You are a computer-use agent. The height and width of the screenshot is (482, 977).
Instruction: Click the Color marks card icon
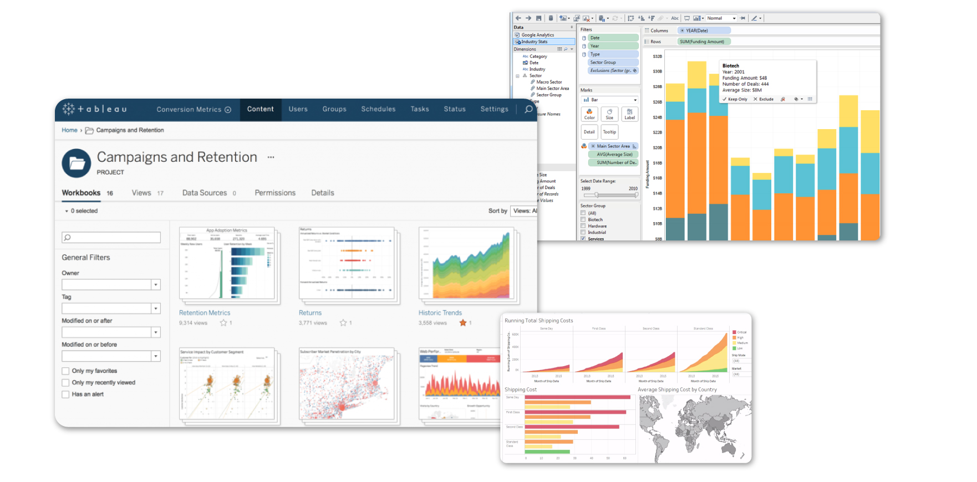pos(589,114)
